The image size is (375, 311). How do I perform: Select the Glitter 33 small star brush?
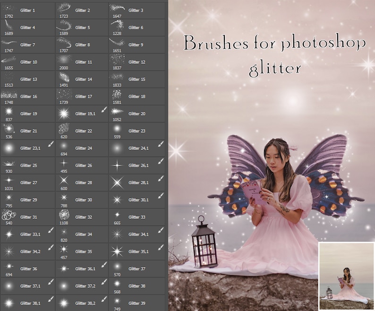[x=137, y=217]
